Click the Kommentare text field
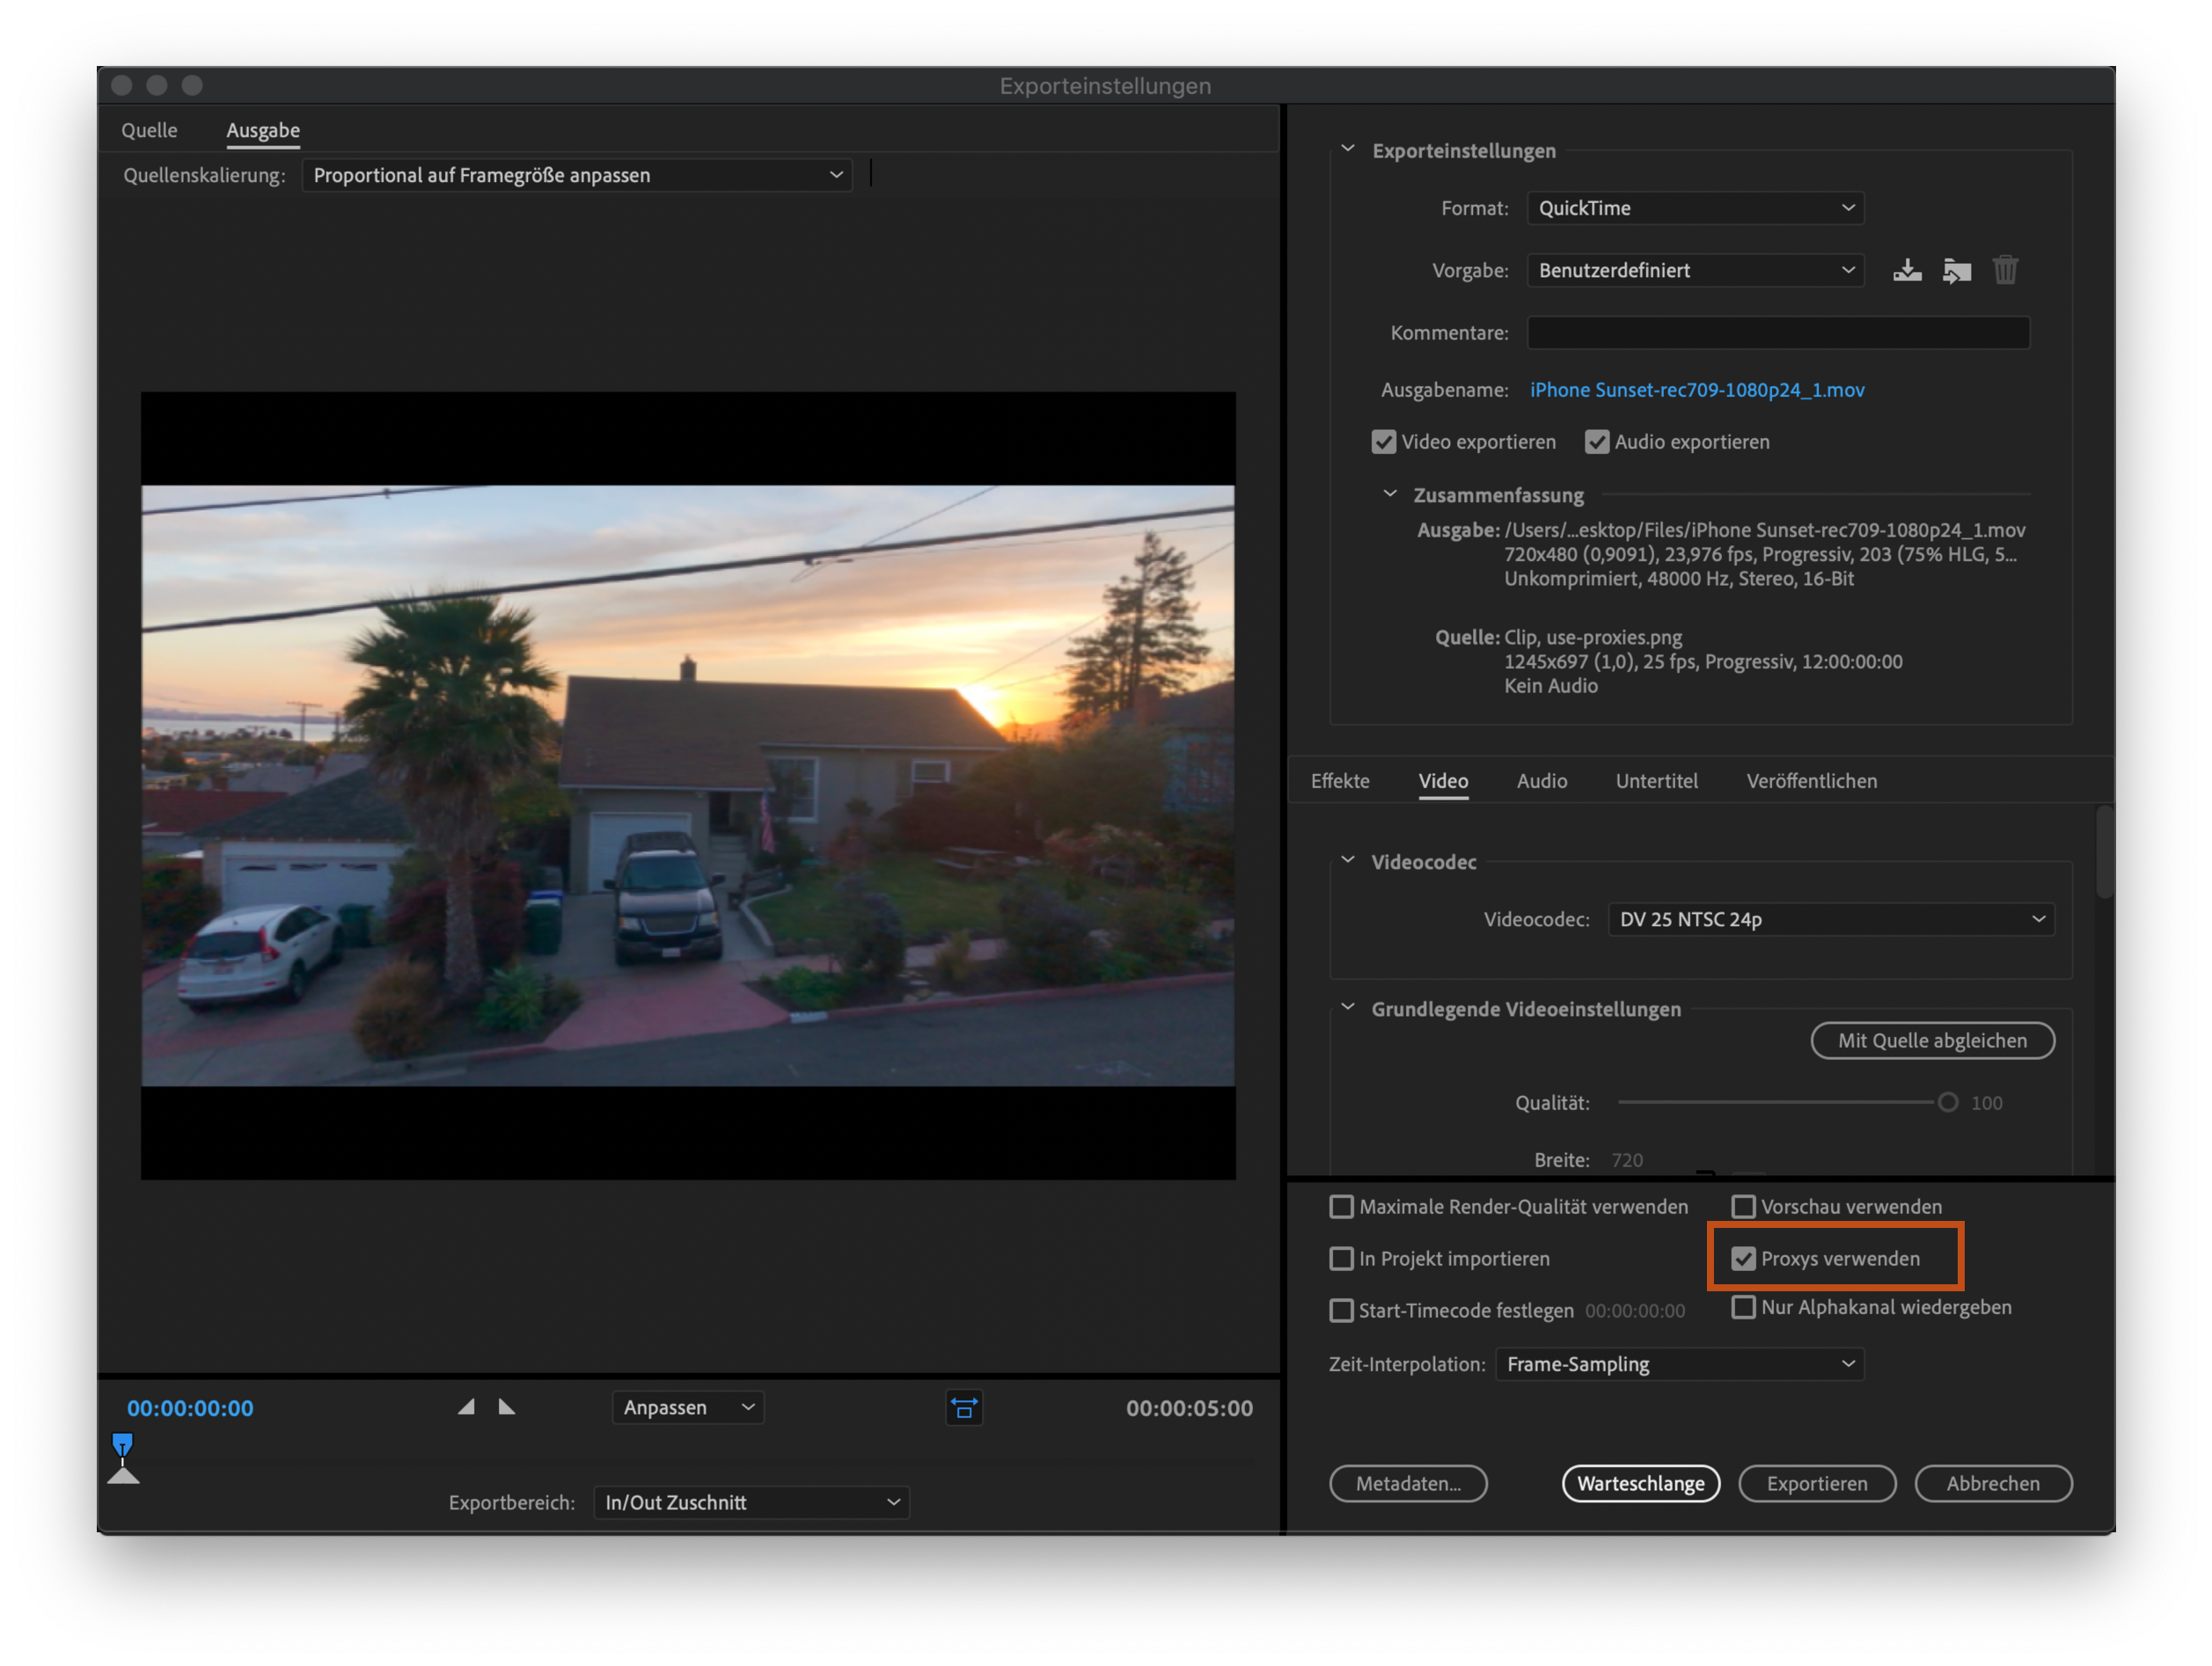Viewport: 2212px width, 1666px height. [1777, 333]
